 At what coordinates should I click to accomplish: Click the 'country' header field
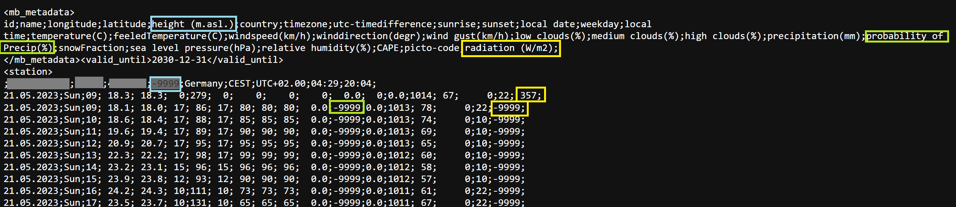tap(259, 24)
